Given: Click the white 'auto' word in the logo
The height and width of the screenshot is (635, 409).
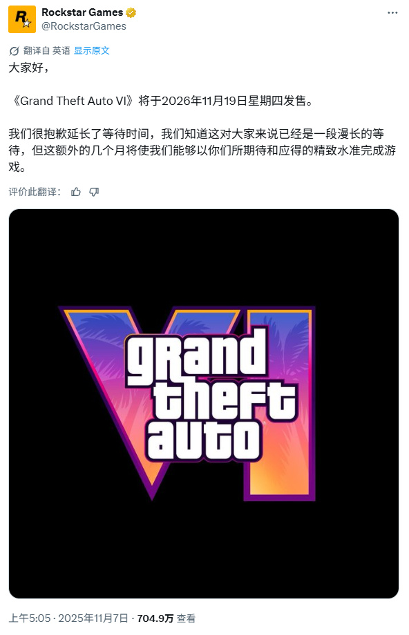Looking at the screenshot, I should (204, 440).
